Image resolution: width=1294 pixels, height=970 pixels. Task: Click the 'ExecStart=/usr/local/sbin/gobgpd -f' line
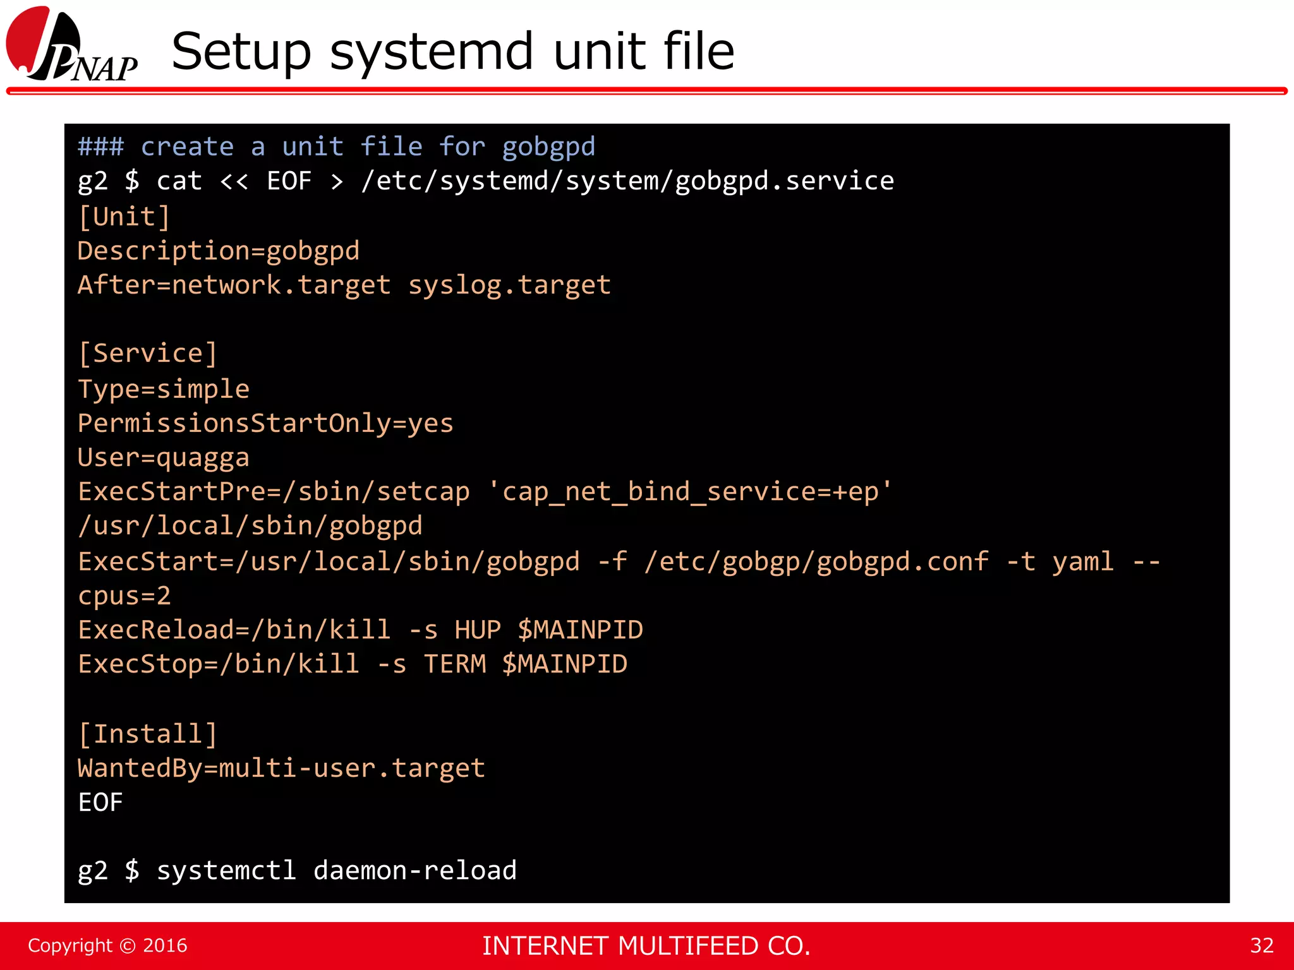[x=619, y=561]
